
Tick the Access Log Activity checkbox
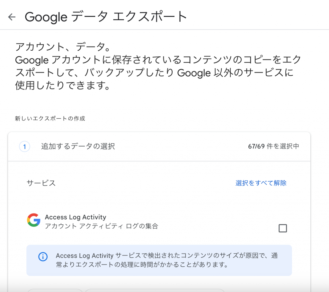pos(283,228)
